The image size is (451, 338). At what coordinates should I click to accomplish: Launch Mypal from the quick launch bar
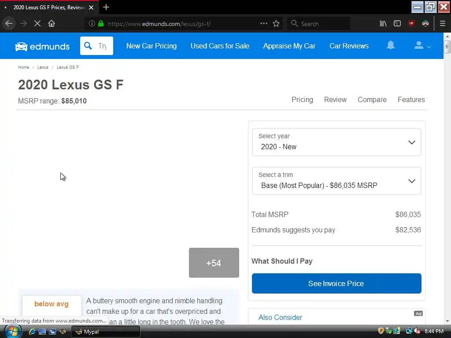[x=63, y=332]
